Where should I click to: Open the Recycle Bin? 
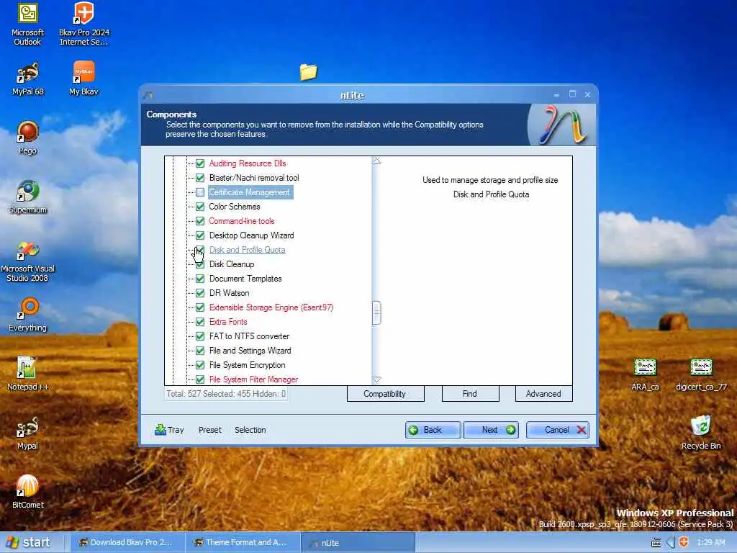701,433
